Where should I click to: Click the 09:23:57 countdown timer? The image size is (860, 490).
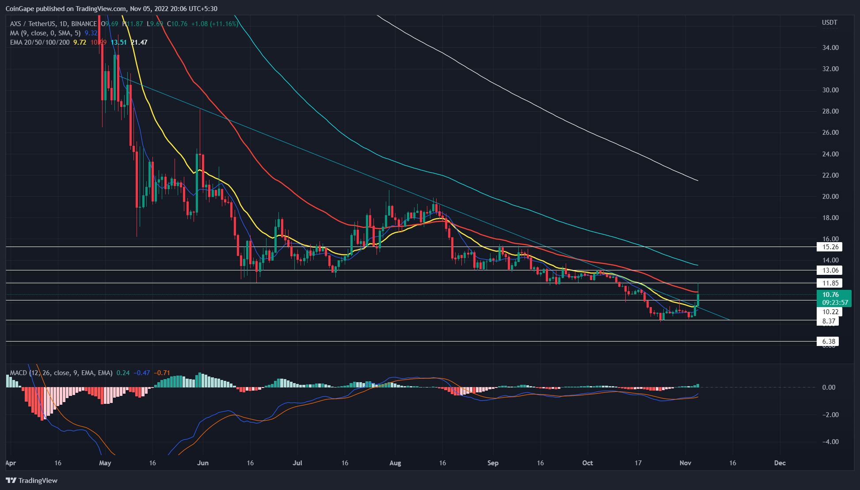pos(835,303)
